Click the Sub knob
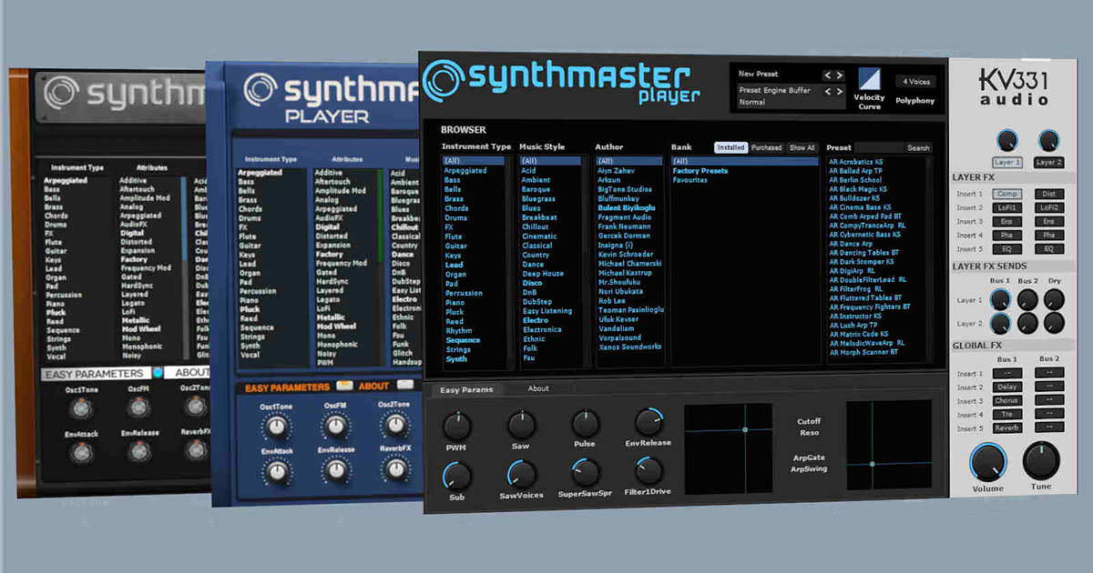 click(x=456, y=476)
